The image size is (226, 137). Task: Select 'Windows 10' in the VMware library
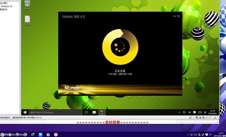[7, 6]
